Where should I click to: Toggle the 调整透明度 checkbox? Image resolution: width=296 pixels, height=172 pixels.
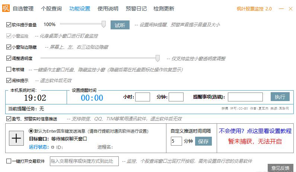[x=9, y=58]
